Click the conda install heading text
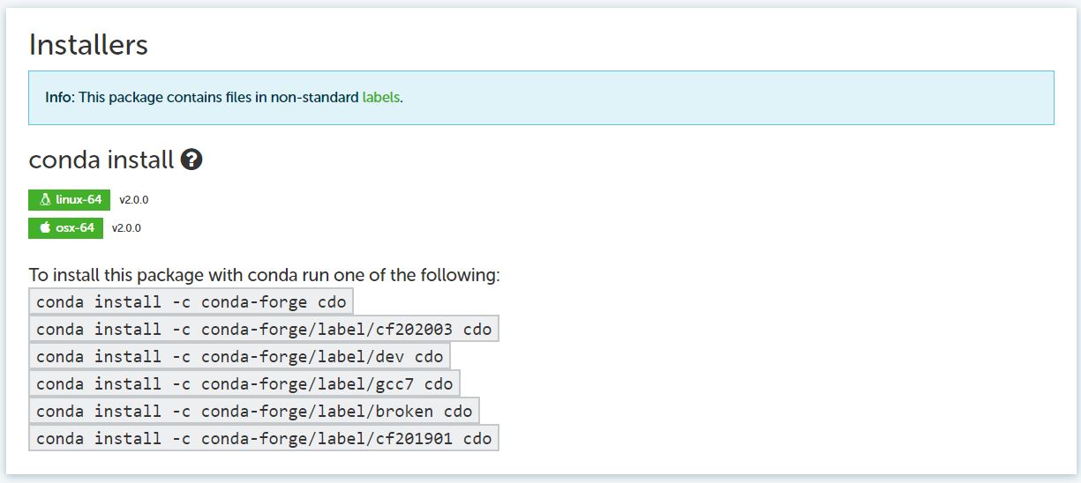The height and width of the screenshot is (483, 1081). tap(101, 160)
